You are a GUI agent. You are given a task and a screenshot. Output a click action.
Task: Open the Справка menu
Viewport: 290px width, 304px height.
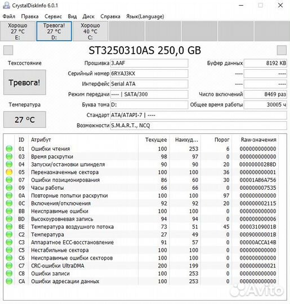click(x=110, y=16)
